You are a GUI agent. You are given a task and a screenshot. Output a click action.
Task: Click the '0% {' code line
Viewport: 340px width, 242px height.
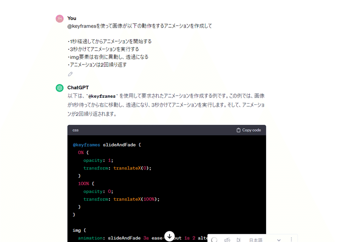[x=83, y=152]
